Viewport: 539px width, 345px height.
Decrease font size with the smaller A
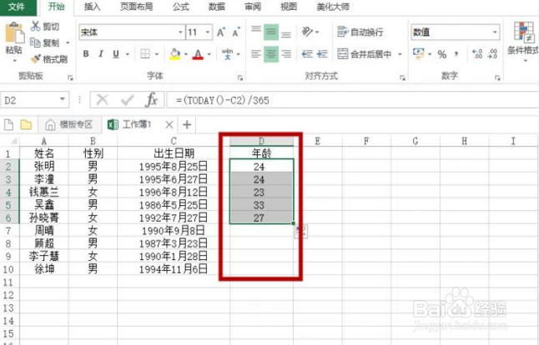pos(236,32)
